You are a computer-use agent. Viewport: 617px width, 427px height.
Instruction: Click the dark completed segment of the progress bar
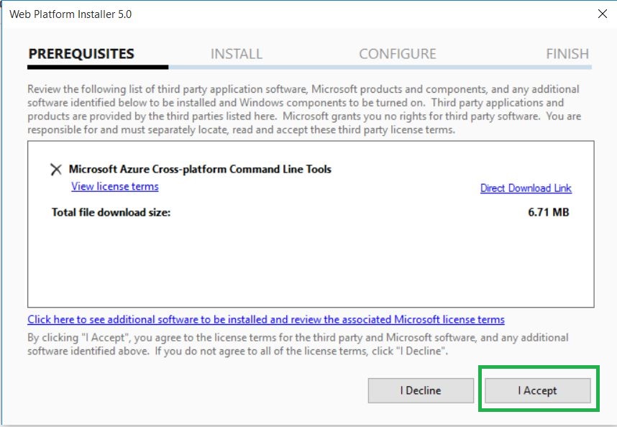(x=98, y=67)
